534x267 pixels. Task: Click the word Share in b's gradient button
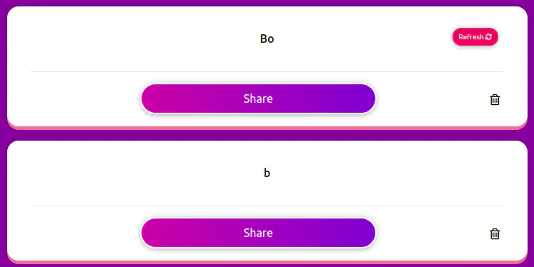(x=258, y=233)
